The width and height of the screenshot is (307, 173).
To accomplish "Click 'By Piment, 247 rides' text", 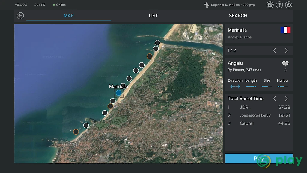I will (x=244, y=70).
